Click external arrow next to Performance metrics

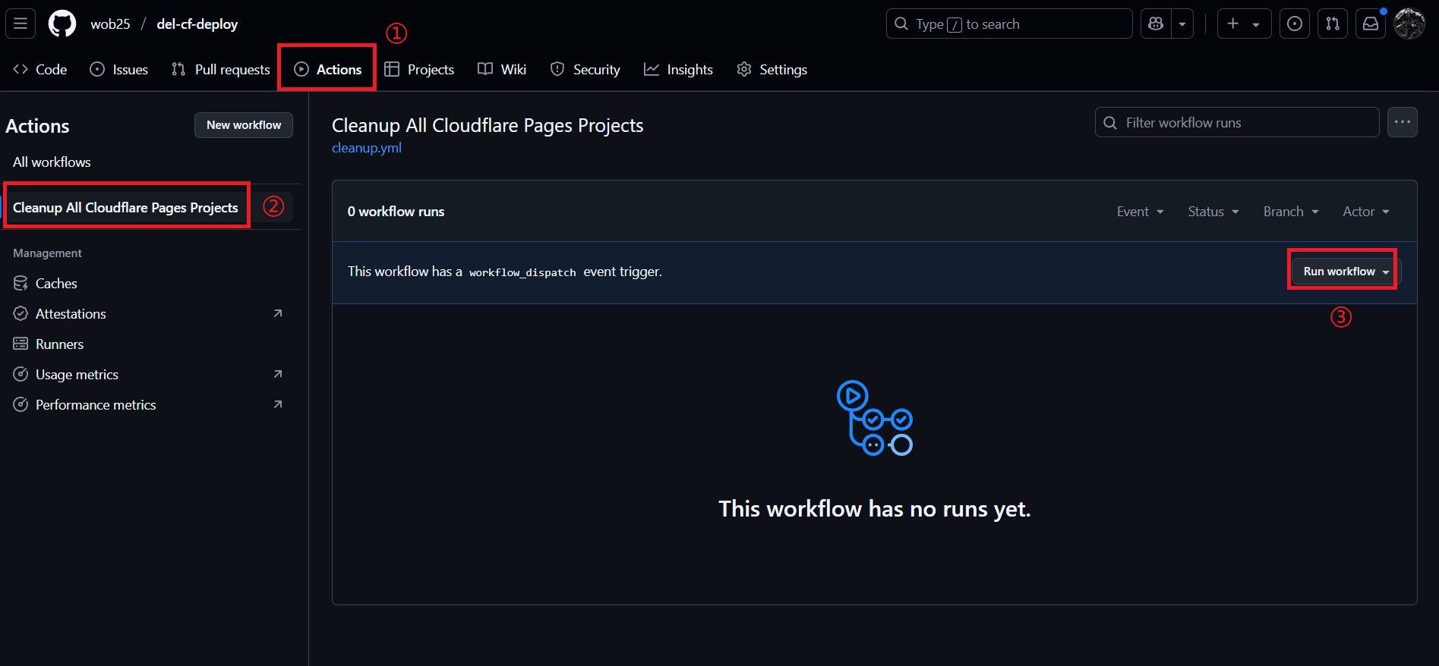(278, 404)
